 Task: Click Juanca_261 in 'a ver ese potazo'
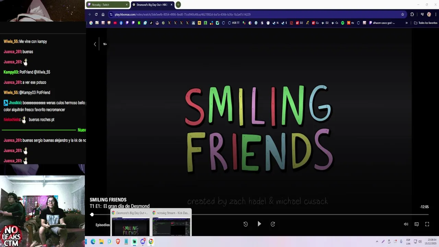tap(12, 82)
